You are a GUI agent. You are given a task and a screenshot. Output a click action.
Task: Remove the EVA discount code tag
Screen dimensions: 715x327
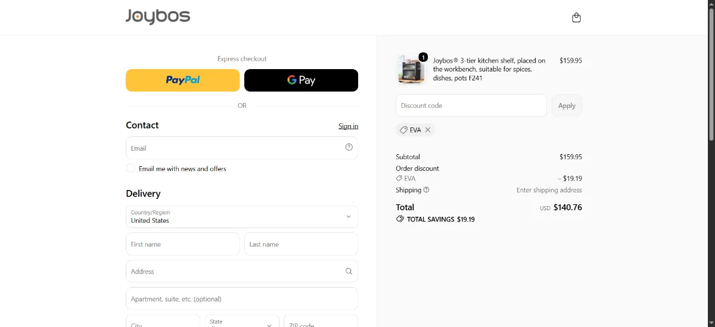pos(428,130)
